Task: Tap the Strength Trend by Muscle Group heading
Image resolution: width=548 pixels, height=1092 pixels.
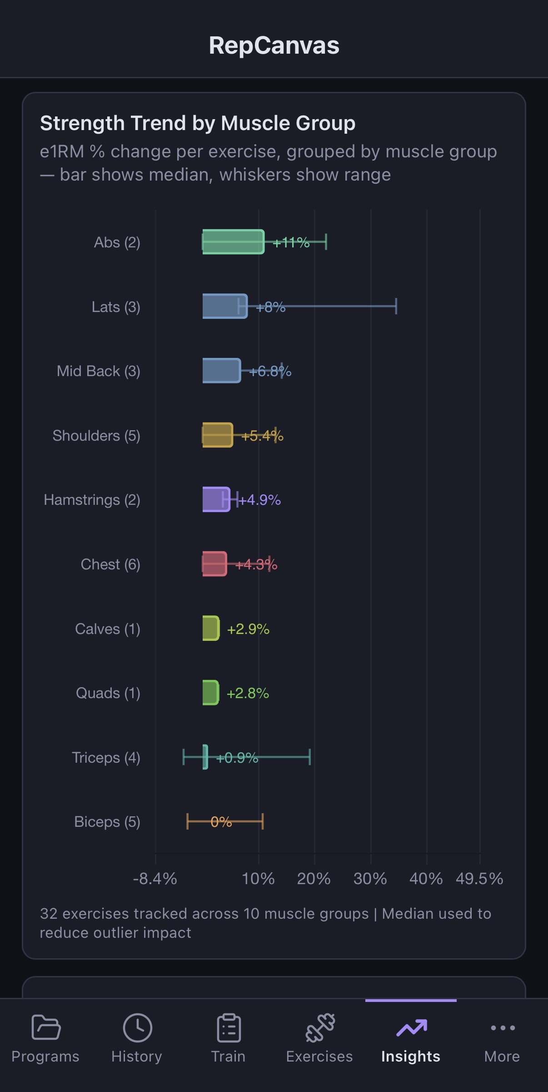Action: click(x=198, y=123)
